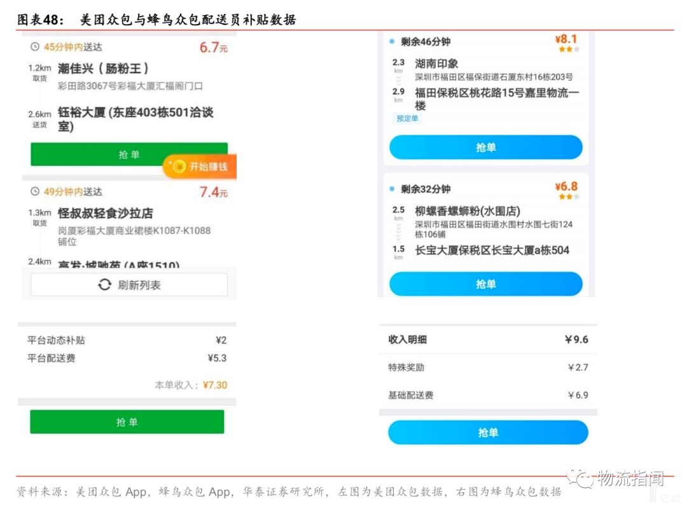Click clock icon beside 45分钟内送达
687x509 pixels.
pyautogui.click(x=35, y=47)
